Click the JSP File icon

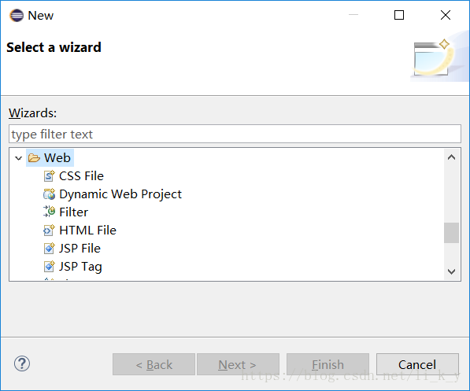49,248
